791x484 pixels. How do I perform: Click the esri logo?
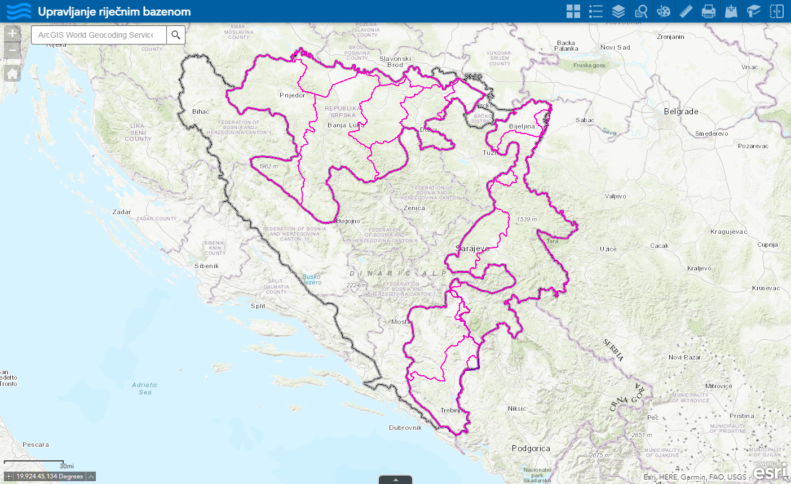770,470
